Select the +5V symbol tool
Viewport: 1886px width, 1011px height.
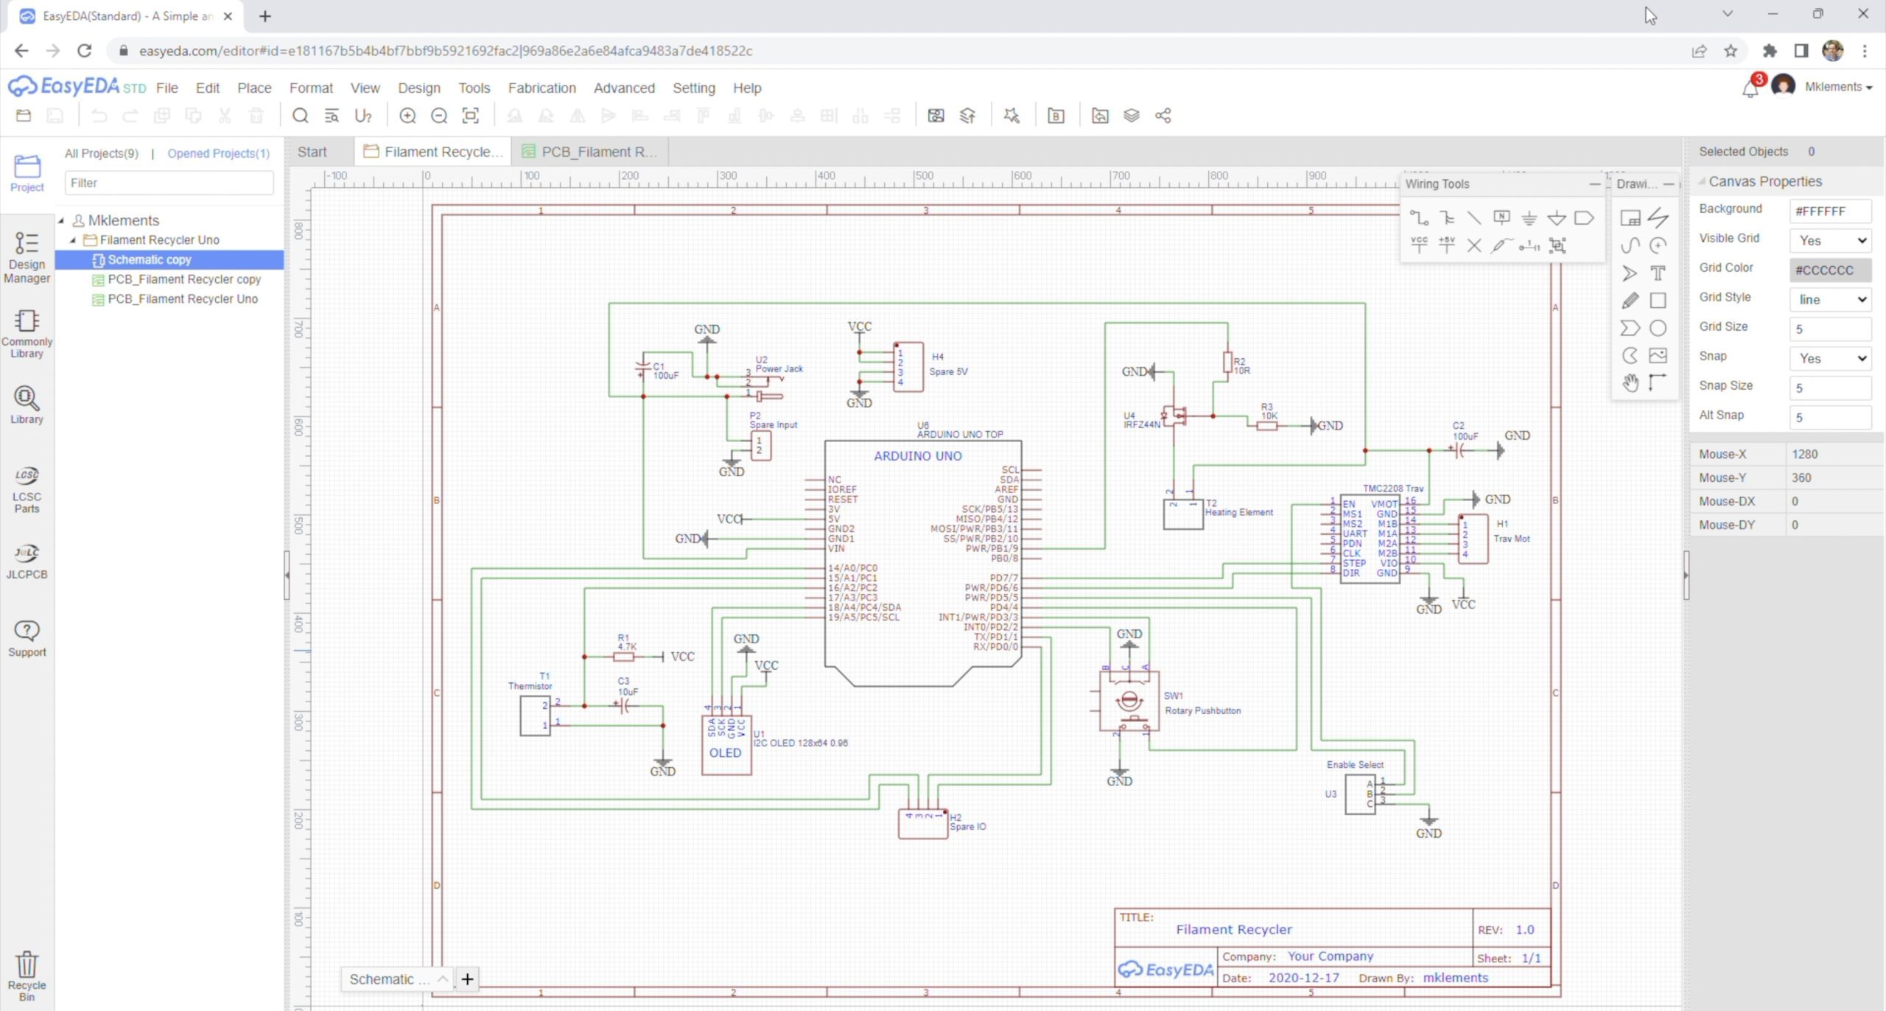pyautogui.click(x=1446, y=245)
